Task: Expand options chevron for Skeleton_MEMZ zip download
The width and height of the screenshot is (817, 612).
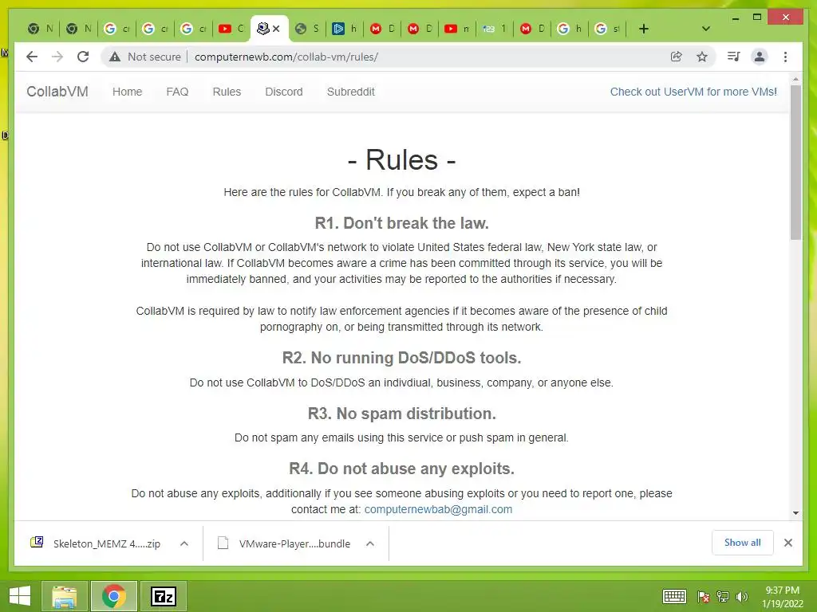Action: click(x=184, y=543)
